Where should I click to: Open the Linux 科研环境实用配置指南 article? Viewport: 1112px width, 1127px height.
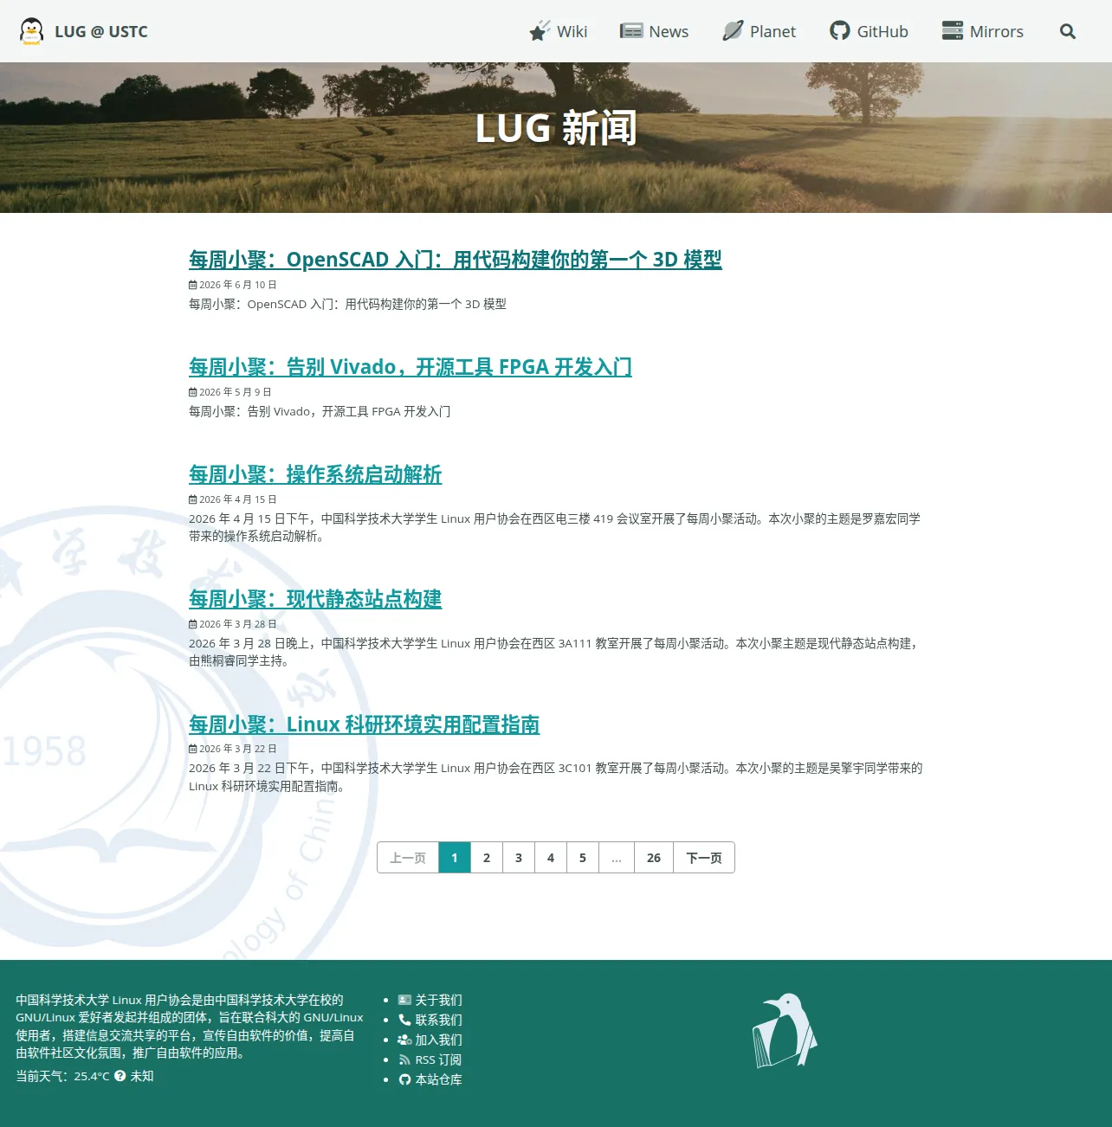(365, 724)
